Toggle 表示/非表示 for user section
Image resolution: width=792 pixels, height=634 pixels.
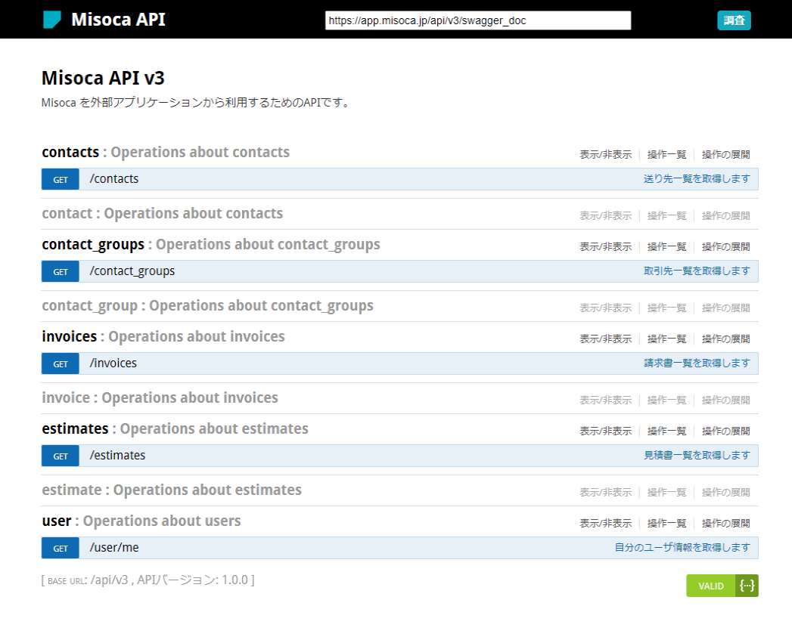[605, 523]
